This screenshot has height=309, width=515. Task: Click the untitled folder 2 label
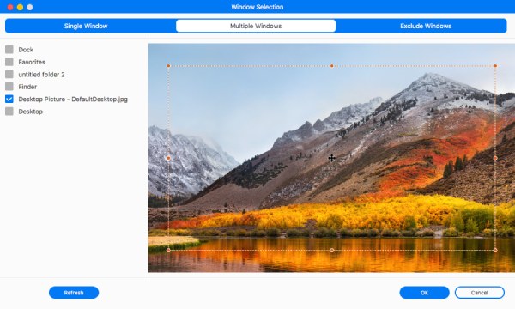point(41,75)
